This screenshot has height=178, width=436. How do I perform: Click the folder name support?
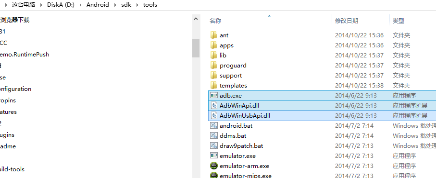(x=231, y=76)
